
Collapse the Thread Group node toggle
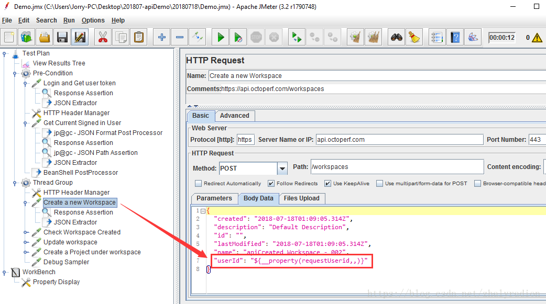[x=15, y=183]
